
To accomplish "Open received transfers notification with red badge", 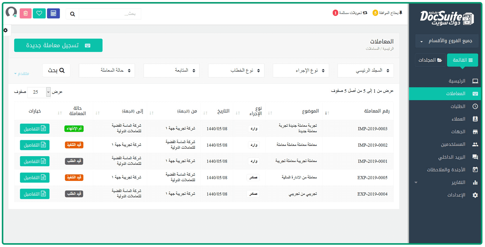I will [350, 13].
